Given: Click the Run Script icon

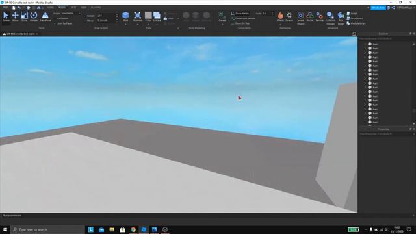Looking at the screenshot, I should (341, 16).
